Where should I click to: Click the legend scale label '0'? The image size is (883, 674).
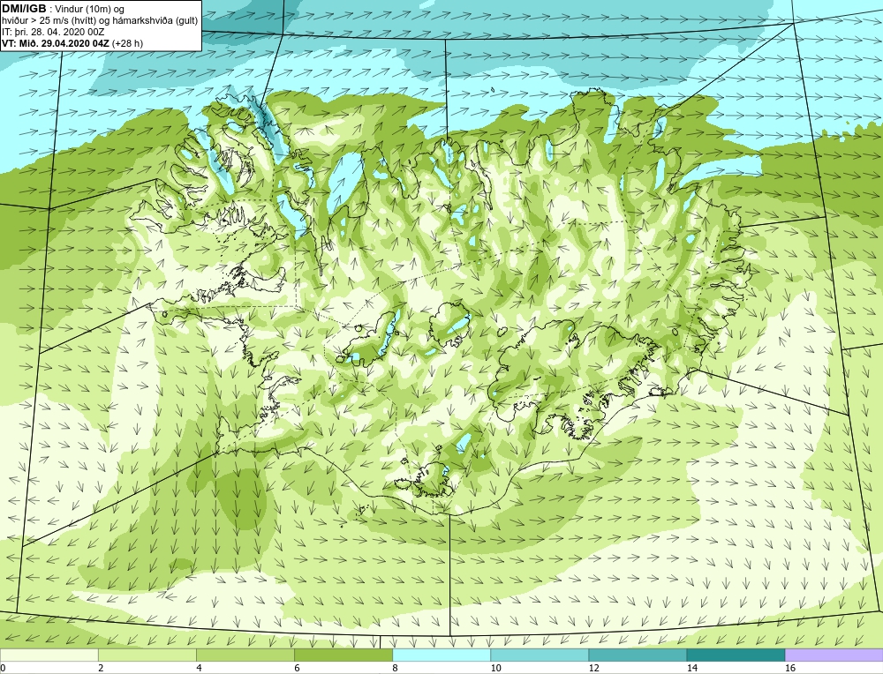pos(3,668)
